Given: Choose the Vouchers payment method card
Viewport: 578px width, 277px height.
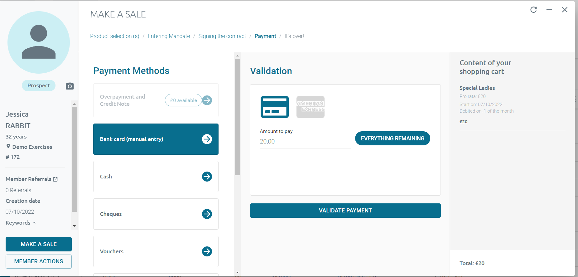Looking at the screenshot, I should 156,251.
